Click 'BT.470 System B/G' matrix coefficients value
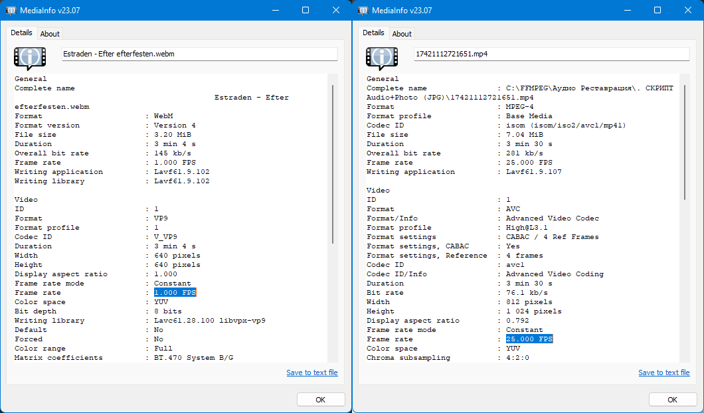Viewport: 704px width, 413px height. pyautogui.click(x=193, y=358)
